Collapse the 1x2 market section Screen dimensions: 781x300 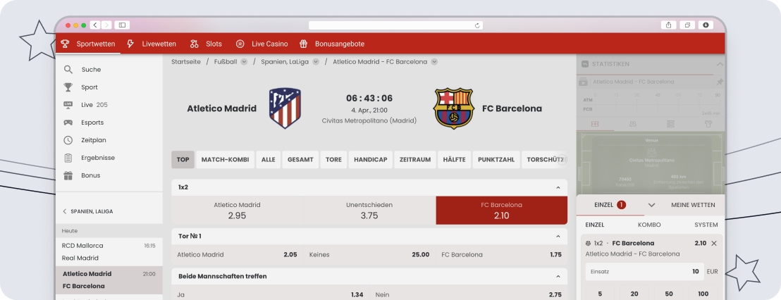[x=558, y=188]
